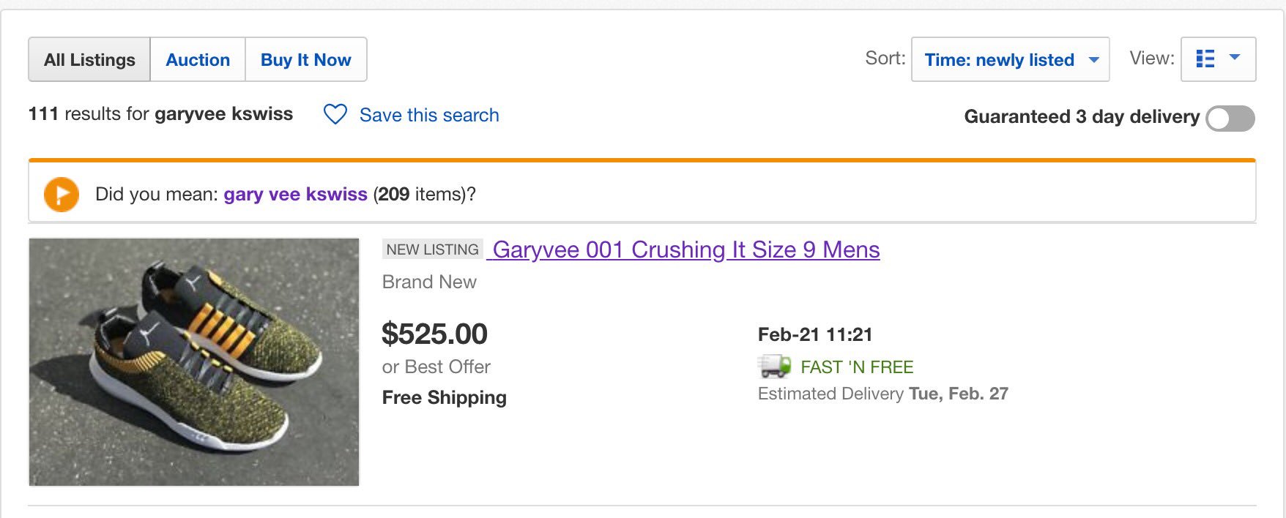The width and height of the screenshot is (1286, 518).
Task: Click the Guaranteed 3 day delivery label
Action: point(1082,116)
